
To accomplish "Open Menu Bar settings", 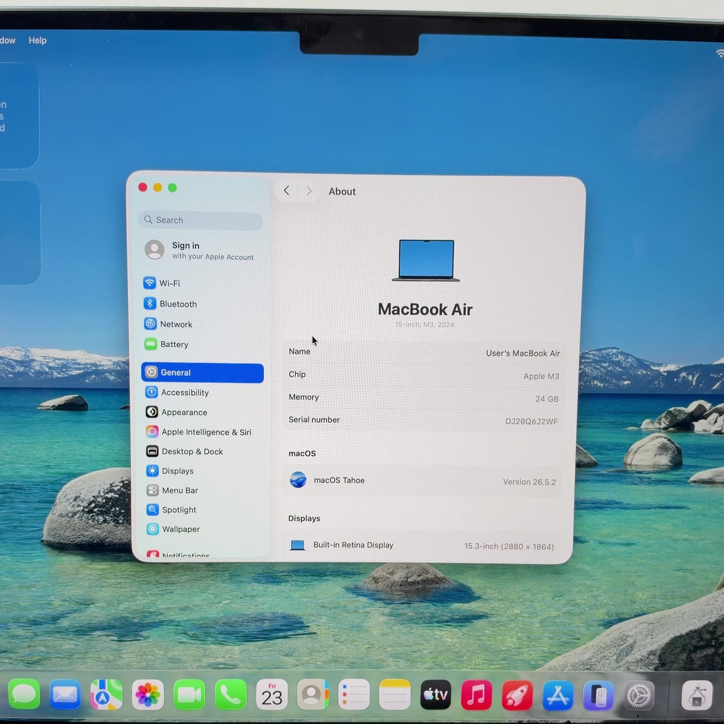I will (202, 490).
